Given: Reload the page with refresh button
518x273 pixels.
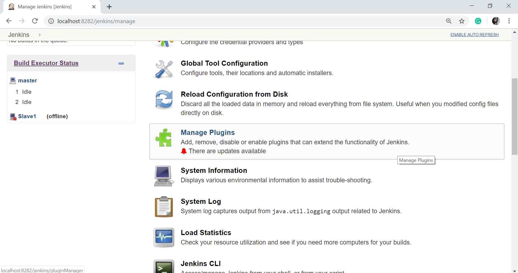Looking at the screenshot, I should (x=35, y=21).
